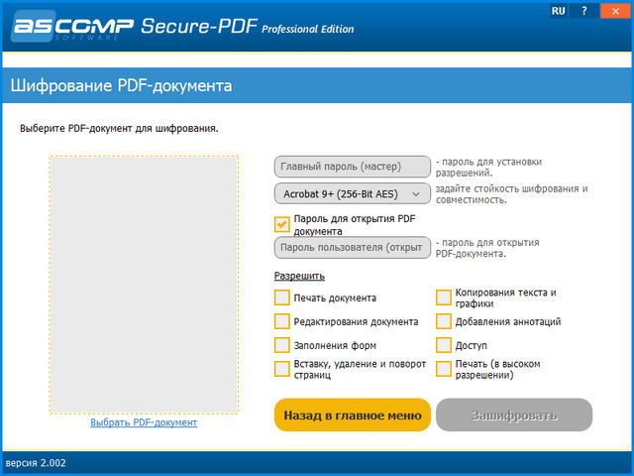Viewport: 634px width, 476px height.
Task: Open the help question mark button
Action: click(585, 11)
